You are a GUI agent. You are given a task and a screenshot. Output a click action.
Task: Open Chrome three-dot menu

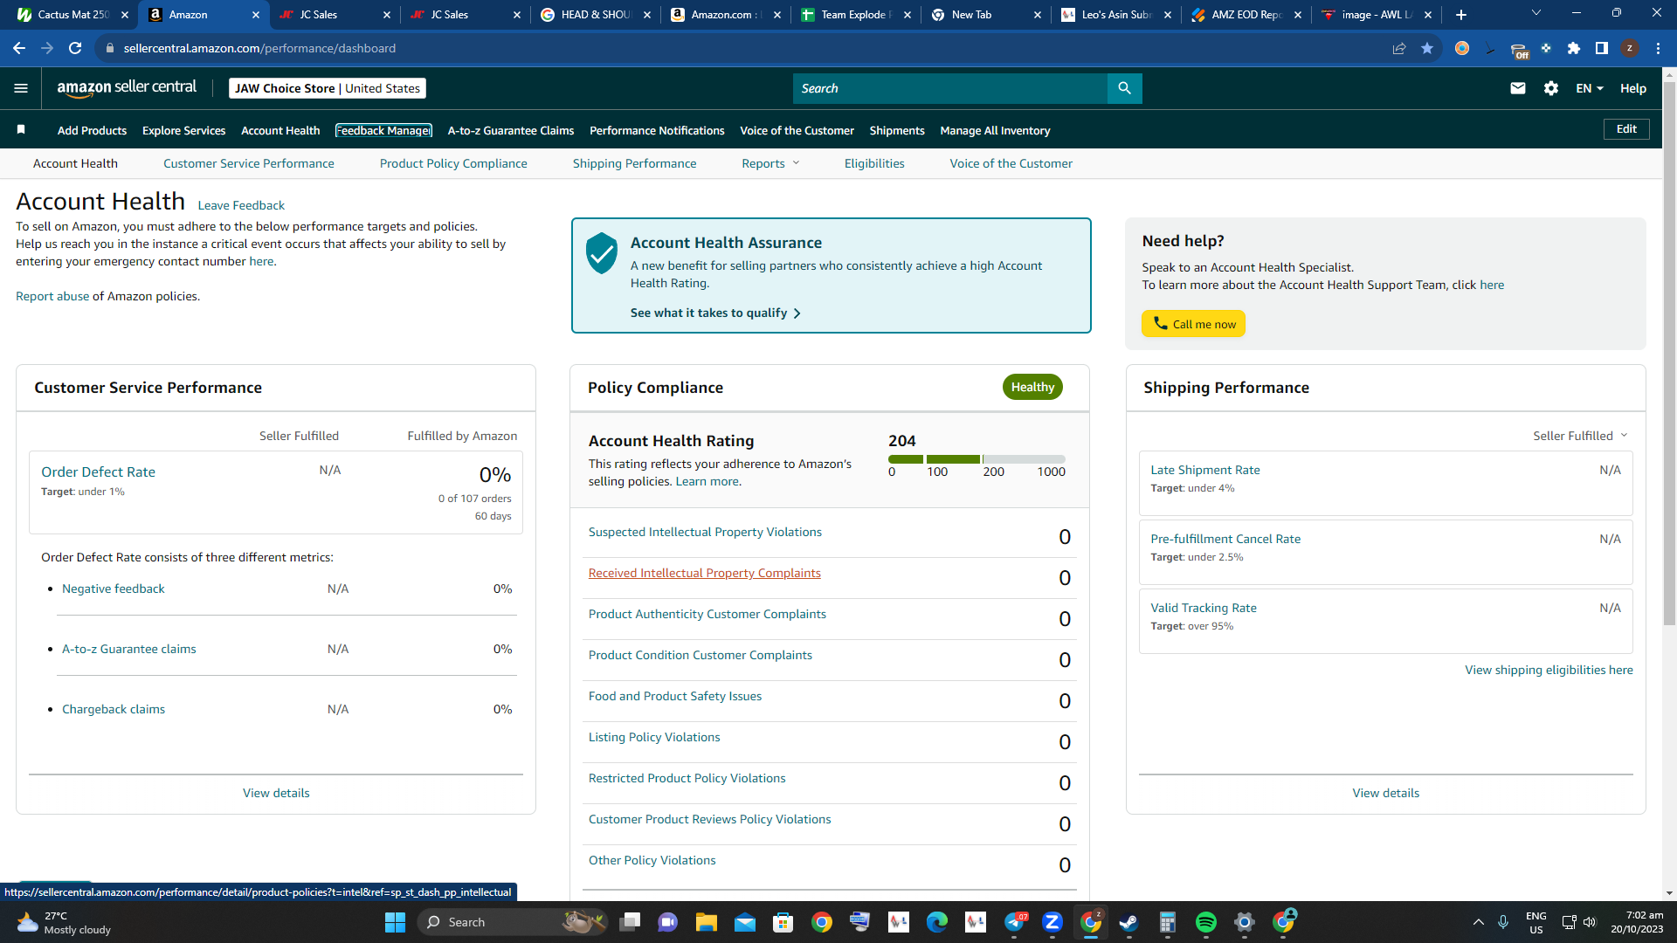[x=1658, y=48]
